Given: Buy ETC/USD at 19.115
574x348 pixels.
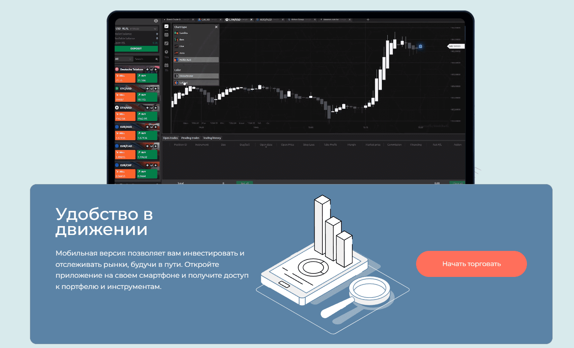Looking at the screenshot, I should pos(147,97).
